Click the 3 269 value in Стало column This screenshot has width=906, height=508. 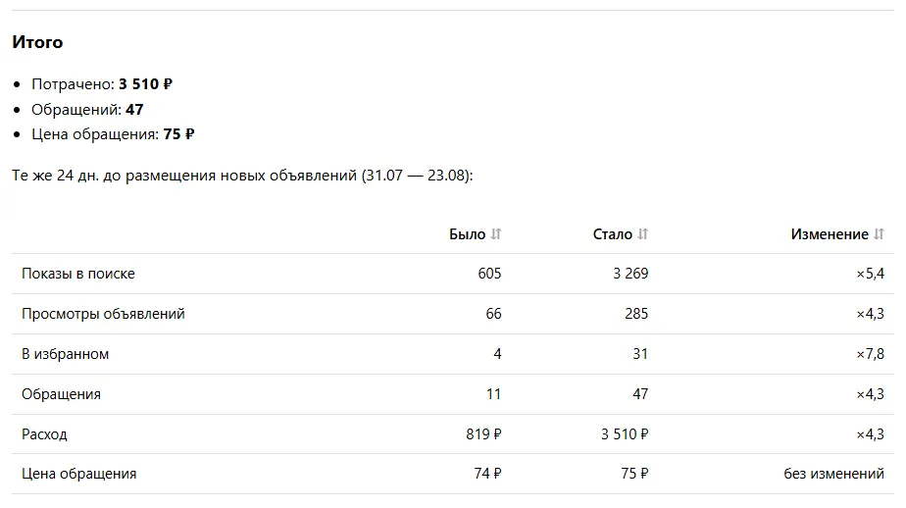[x=630, y=274]
